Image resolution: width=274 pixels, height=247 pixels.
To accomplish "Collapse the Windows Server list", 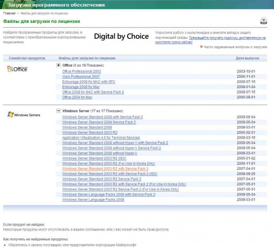I will coord(59,111).
